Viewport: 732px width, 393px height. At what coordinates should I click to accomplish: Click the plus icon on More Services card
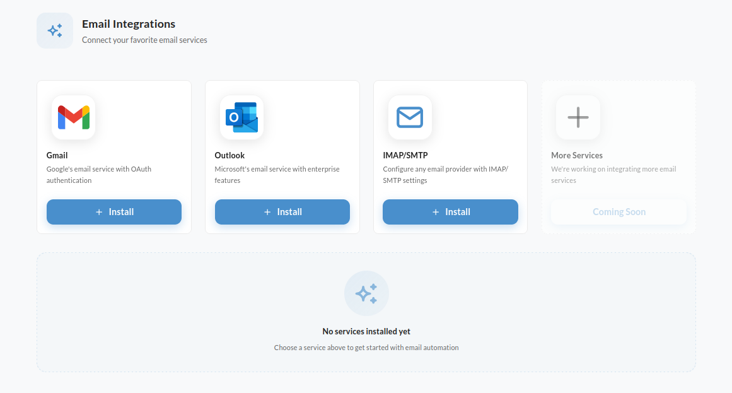pos(578,117)
